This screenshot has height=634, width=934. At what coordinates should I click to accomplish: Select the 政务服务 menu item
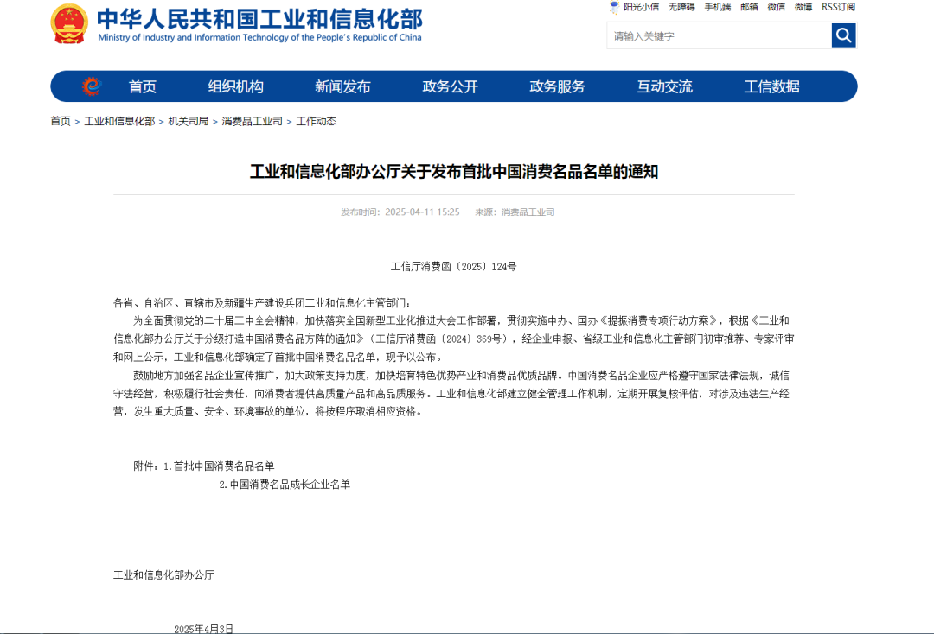[557, 86]
